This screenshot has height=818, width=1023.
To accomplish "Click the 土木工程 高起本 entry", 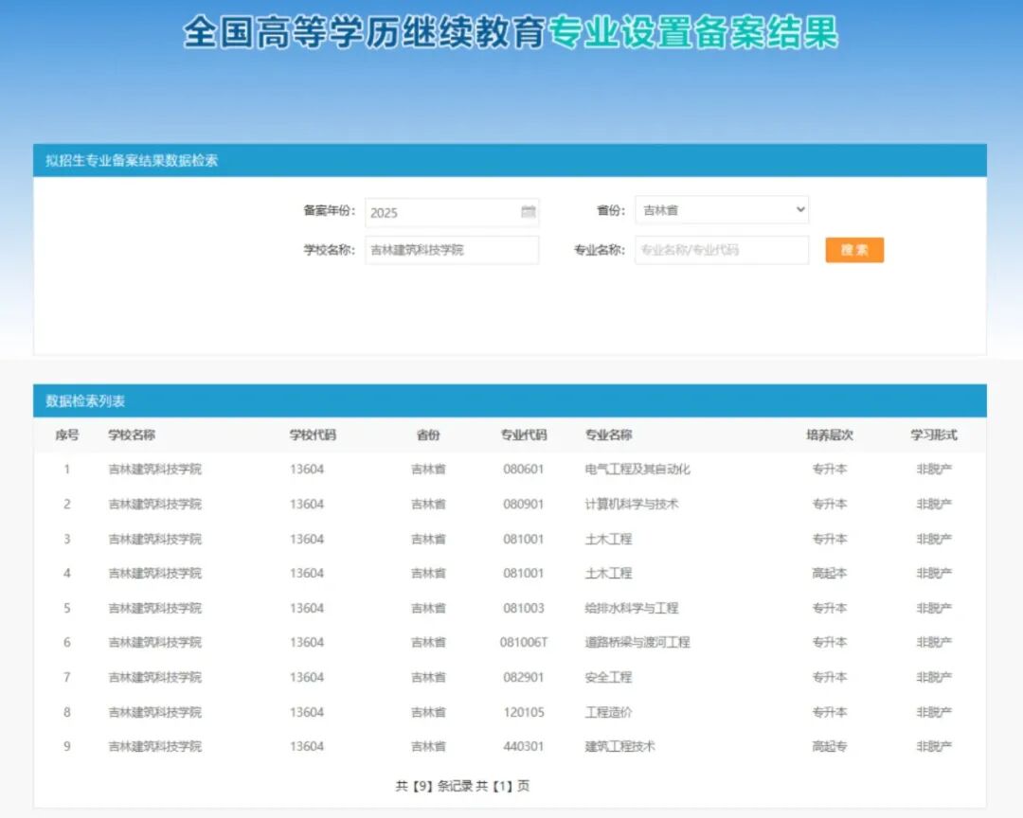I will point(615,573).
